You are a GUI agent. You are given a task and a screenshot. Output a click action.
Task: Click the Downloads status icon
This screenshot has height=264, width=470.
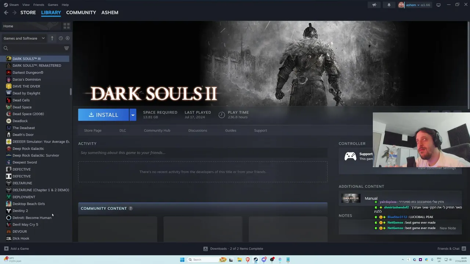coord(206,249)
